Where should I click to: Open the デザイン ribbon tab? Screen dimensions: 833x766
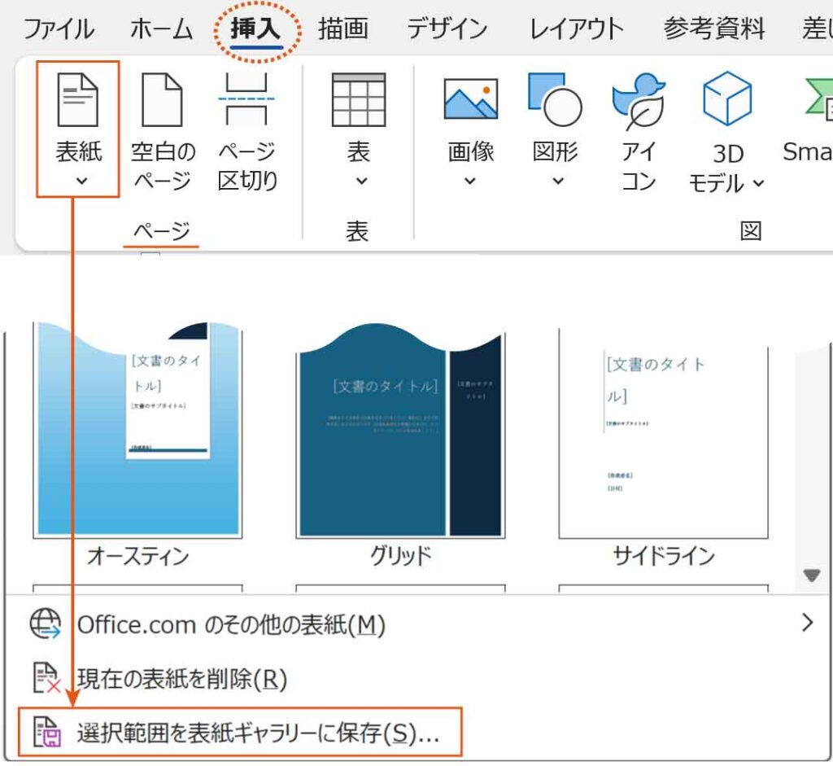(447, 29)
